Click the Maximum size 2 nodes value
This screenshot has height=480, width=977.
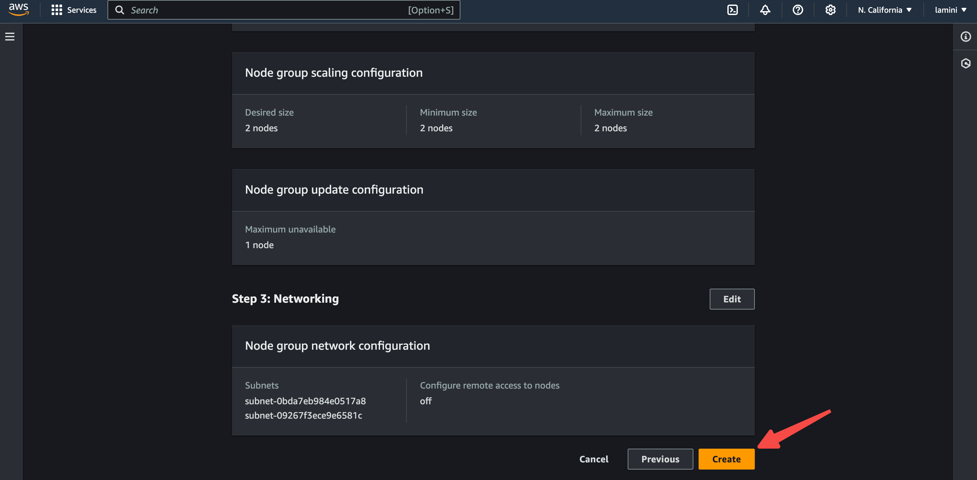[610, 128]
